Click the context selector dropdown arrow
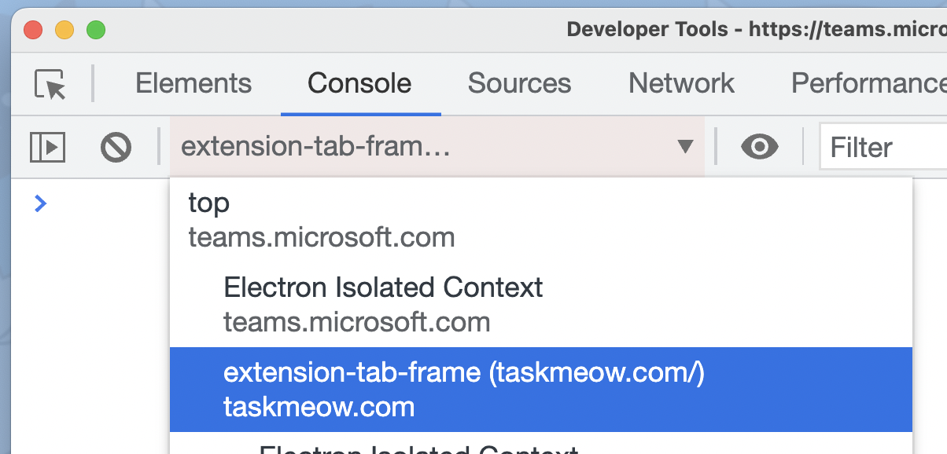 [x=686, y=147]
